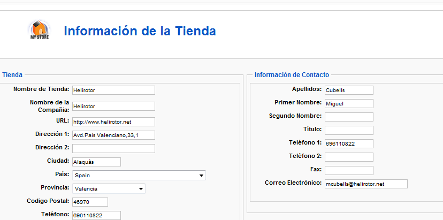The width and height of the screenshot is (443, 220).
Task: Click the Primer Nombre label
Action: [298, 102]
